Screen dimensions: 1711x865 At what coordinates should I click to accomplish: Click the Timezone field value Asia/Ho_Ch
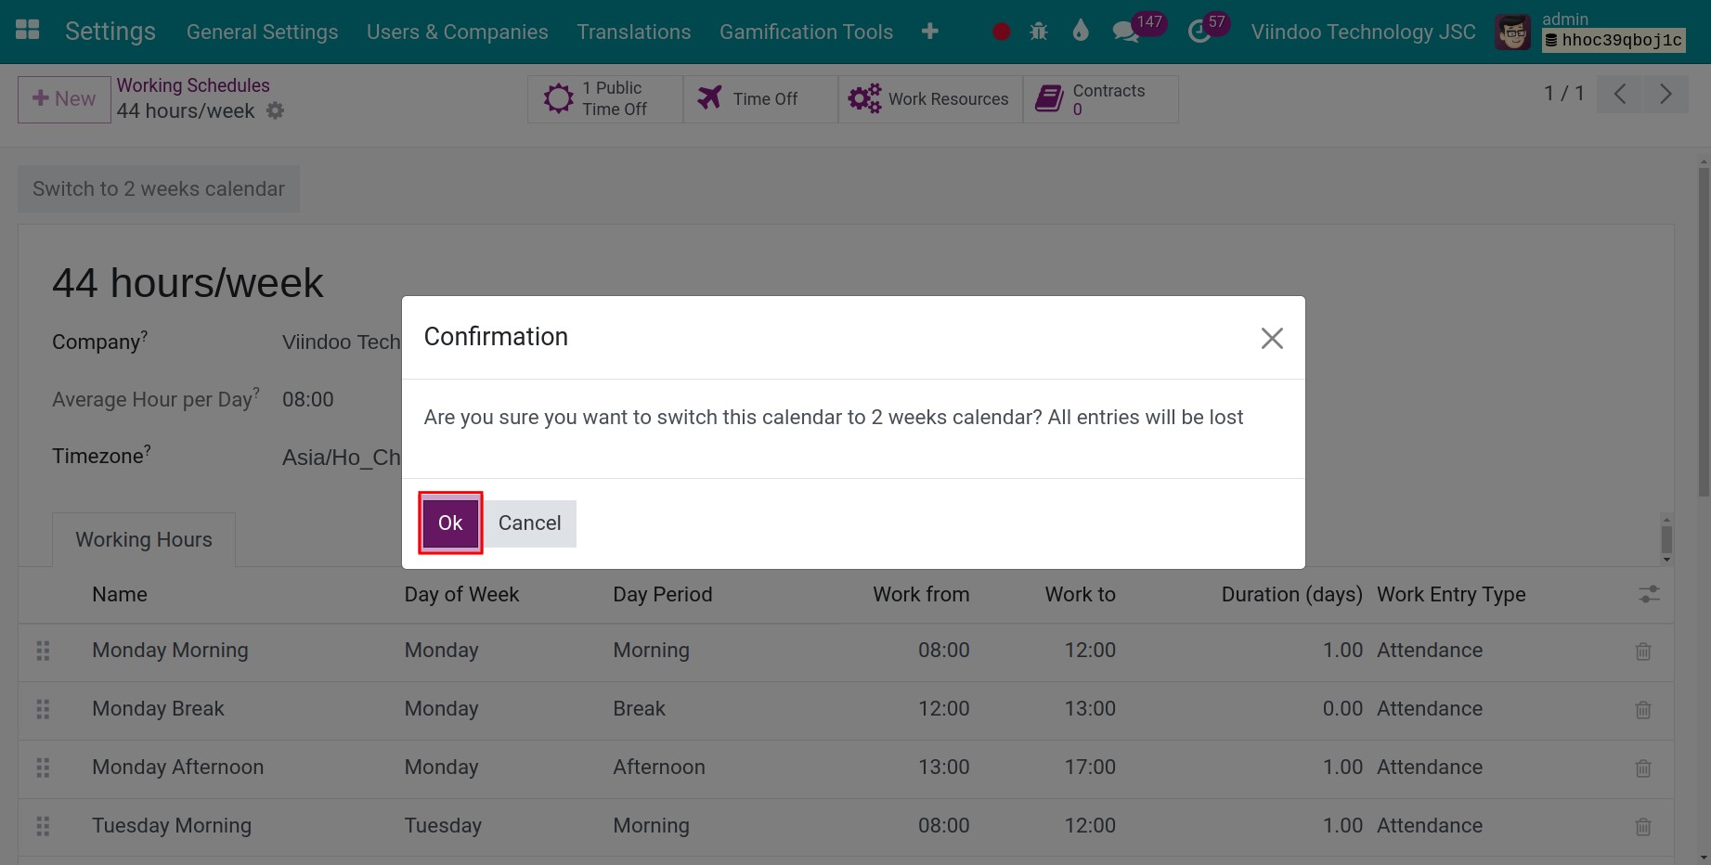click(x=341, y=458)
